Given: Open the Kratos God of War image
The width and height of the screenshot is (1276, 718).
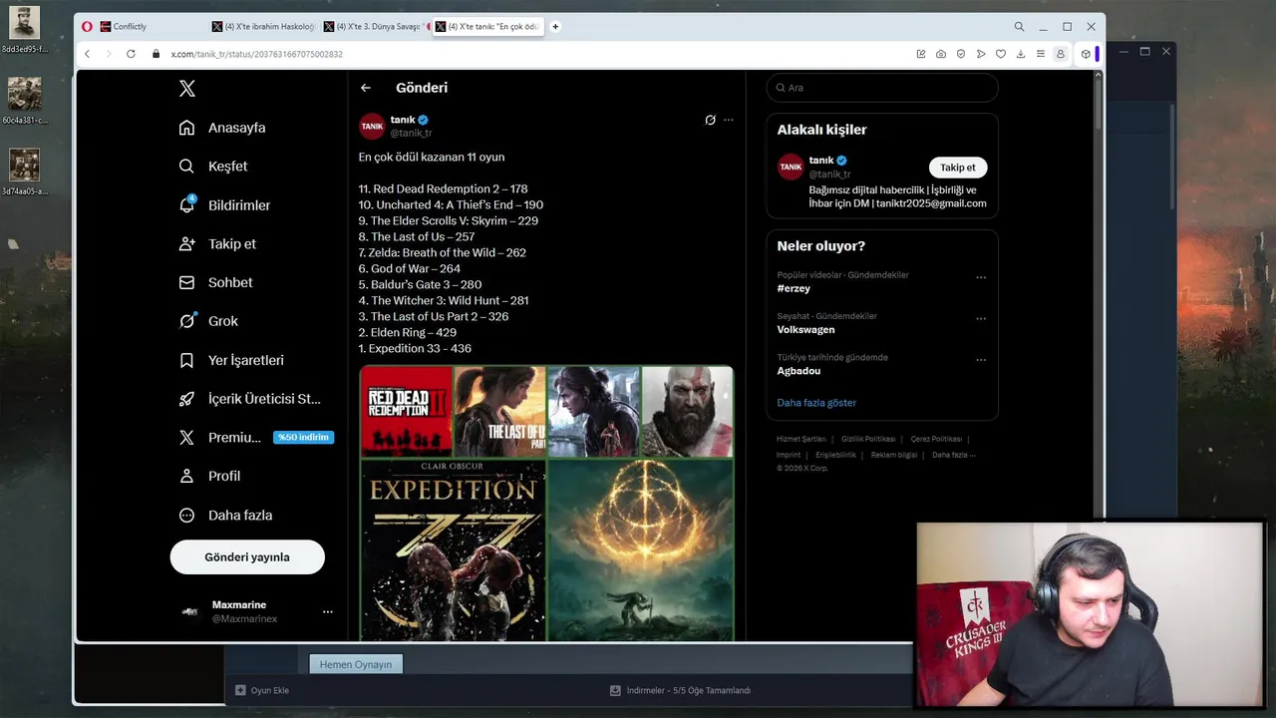Looking at the screenshot, I should [x=687, y=411].
